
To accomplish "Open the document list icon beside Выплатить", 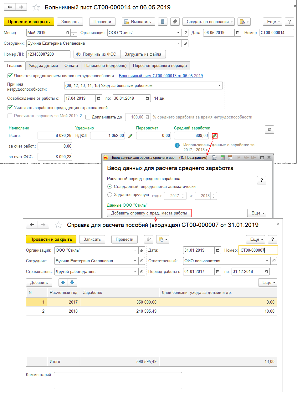I will coord(162,22).
